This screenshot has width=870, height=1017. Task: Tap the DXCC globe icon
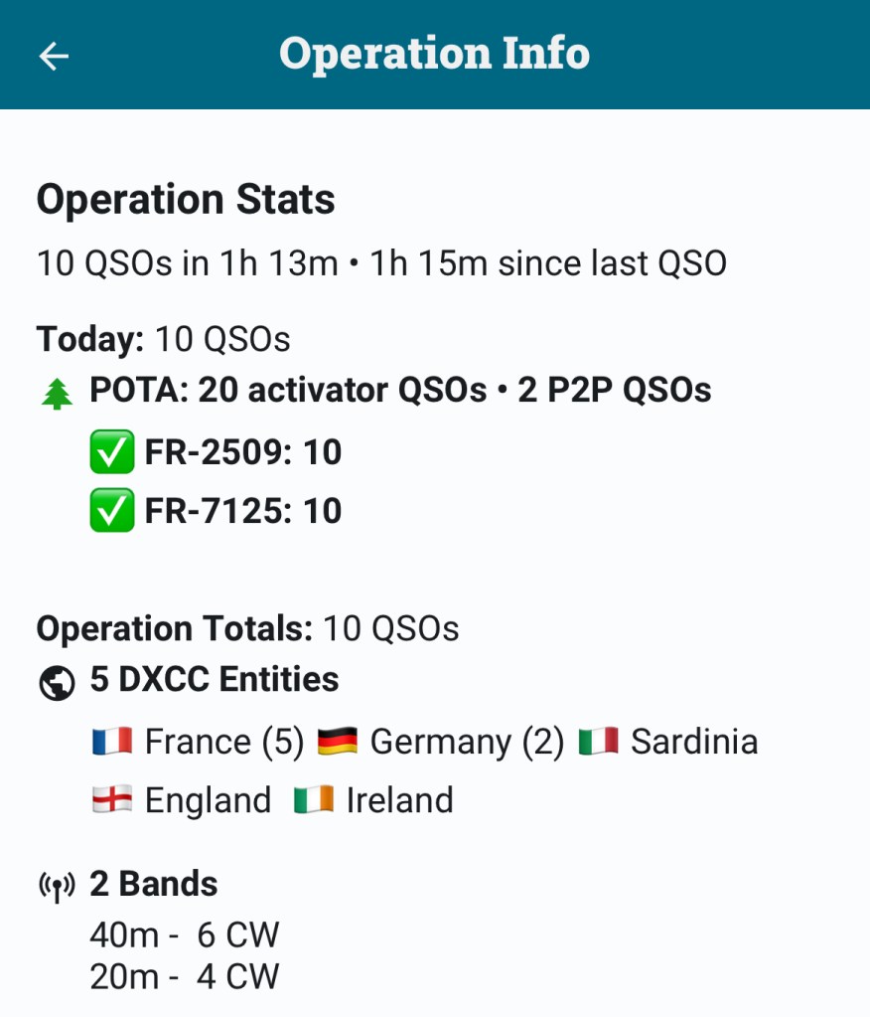point(55,683)
